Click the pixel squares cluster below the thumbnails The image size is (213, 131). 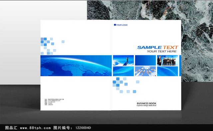click(x=126, y=85)
